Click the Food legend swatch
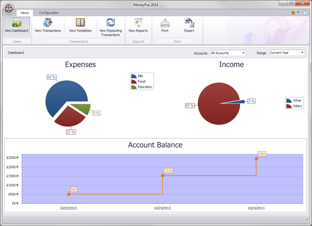 134,82
